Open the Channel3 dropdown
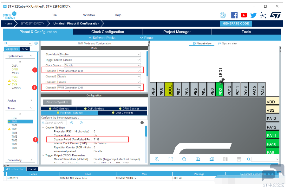This screenshot has height=190, width=287. (99, 82)
